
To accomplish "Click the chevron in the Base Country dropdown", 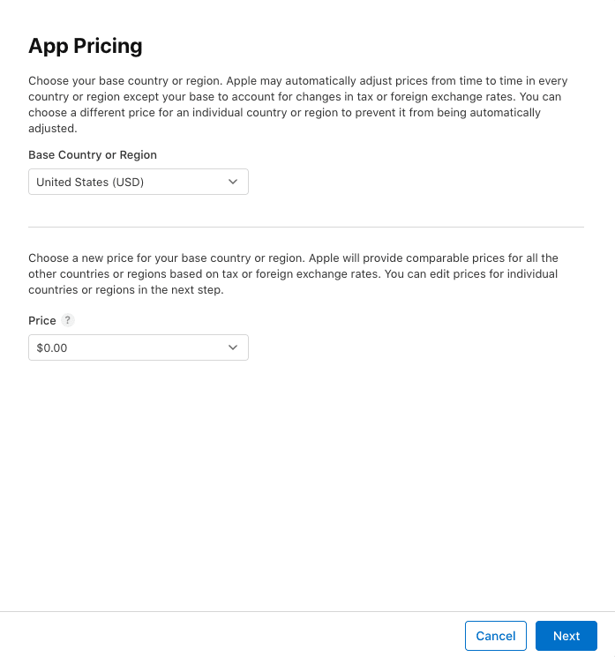I will [233, 182].
